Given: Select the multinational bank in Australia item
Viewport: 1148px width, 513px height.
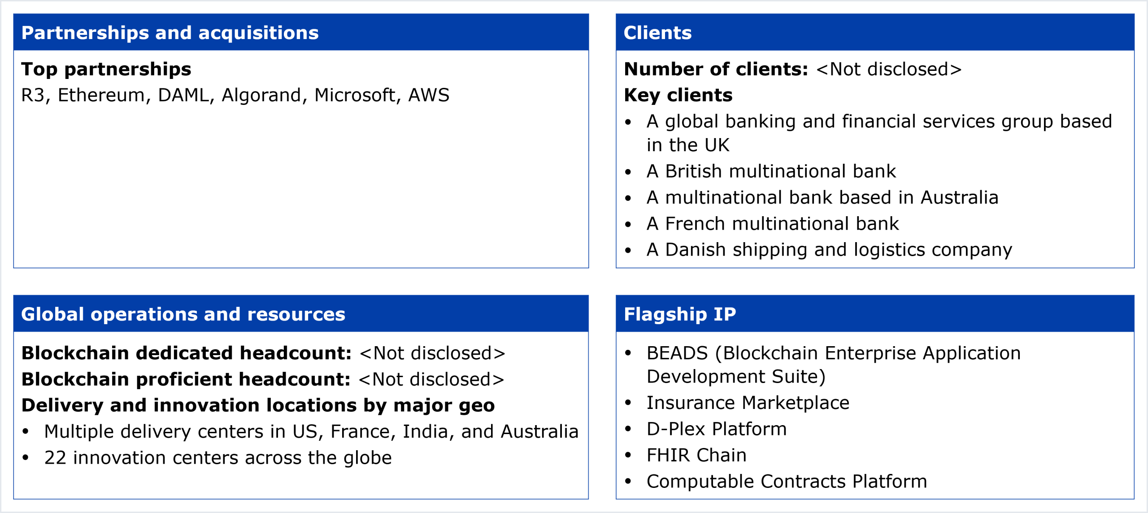Looking at the screenshot, I should click(x=822, y=197).
